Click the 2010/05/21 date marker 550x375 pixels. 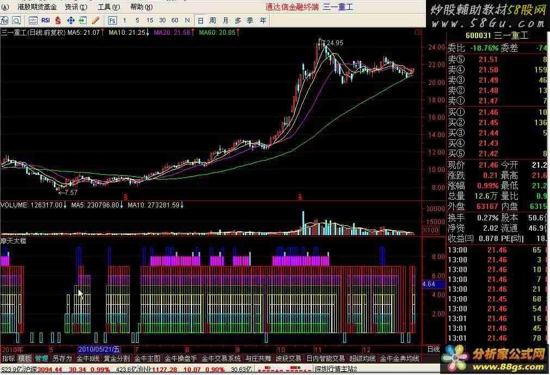(x=99, y=349)
